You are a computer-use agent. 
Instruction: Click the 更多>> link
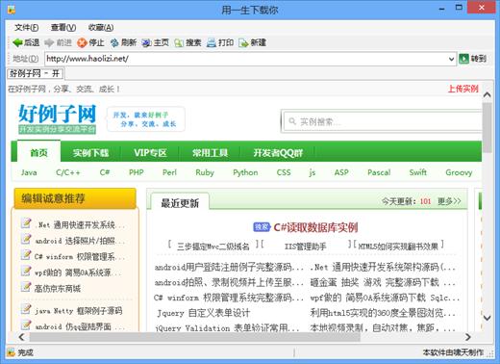[449, 201]
